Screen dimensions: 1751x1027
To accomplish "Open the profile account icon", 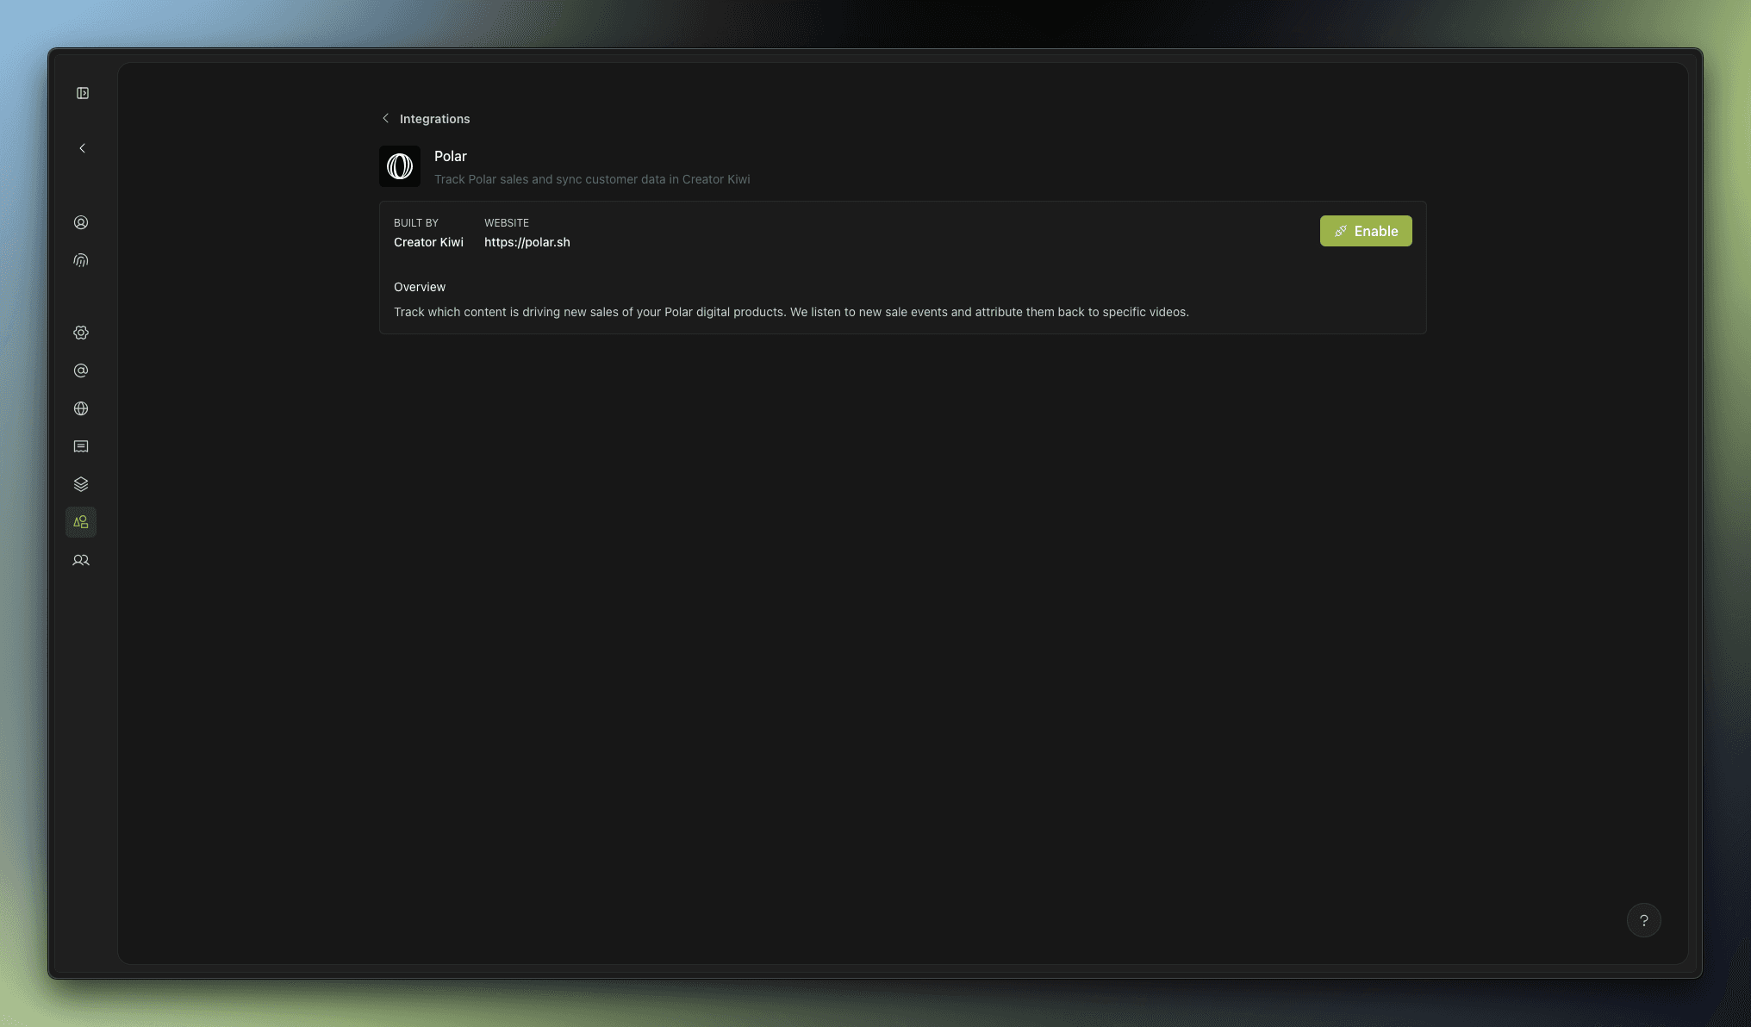I will [x=81, y=222].
